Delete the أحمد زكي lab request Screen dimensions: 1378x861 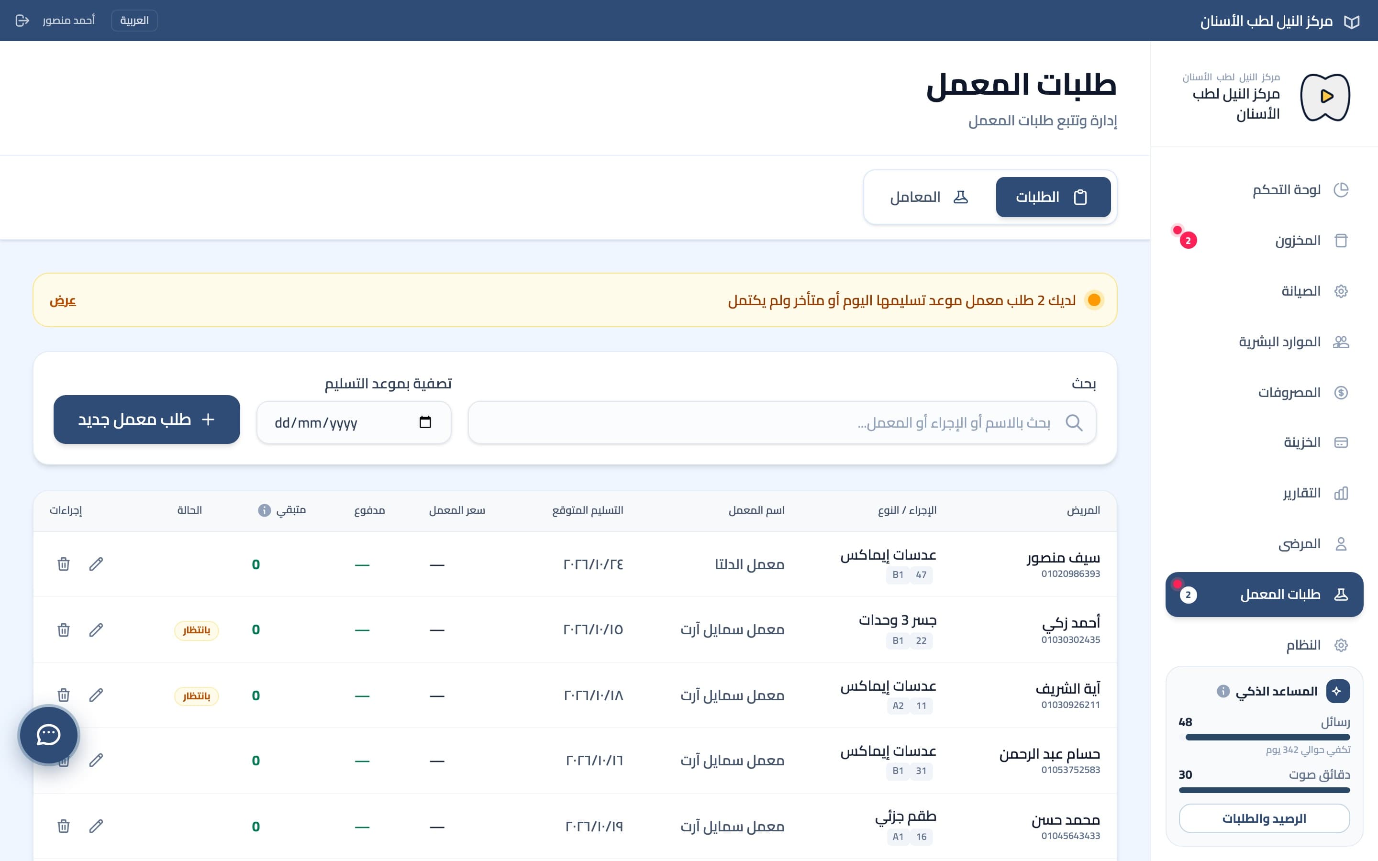[x=64, y=630]
